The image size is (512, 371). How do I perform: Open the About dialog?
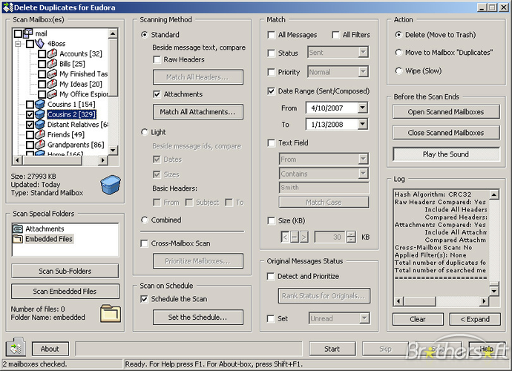(x=50, y=349)
